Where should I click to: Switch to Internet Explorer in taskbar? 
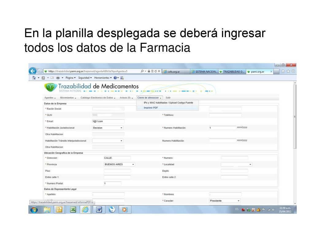(x=86, y=210)
